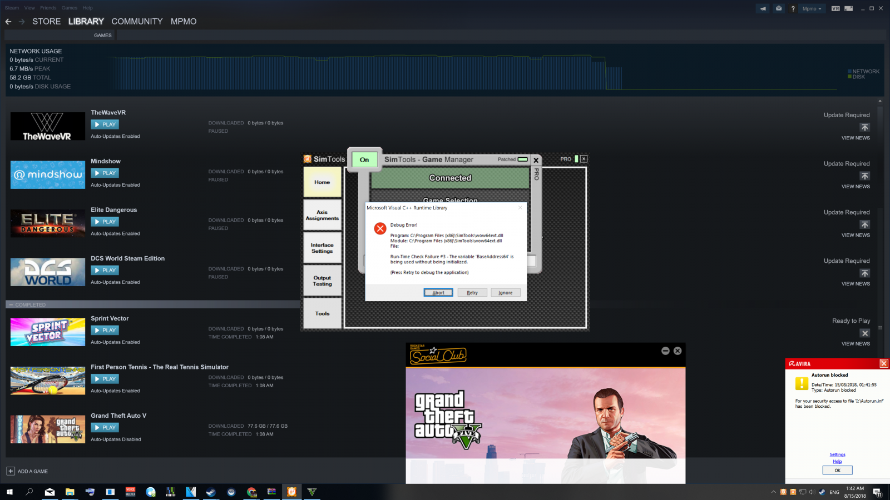Go forward with Steam forward arrow
890x500 pixels.
click(x=22, y=22)
